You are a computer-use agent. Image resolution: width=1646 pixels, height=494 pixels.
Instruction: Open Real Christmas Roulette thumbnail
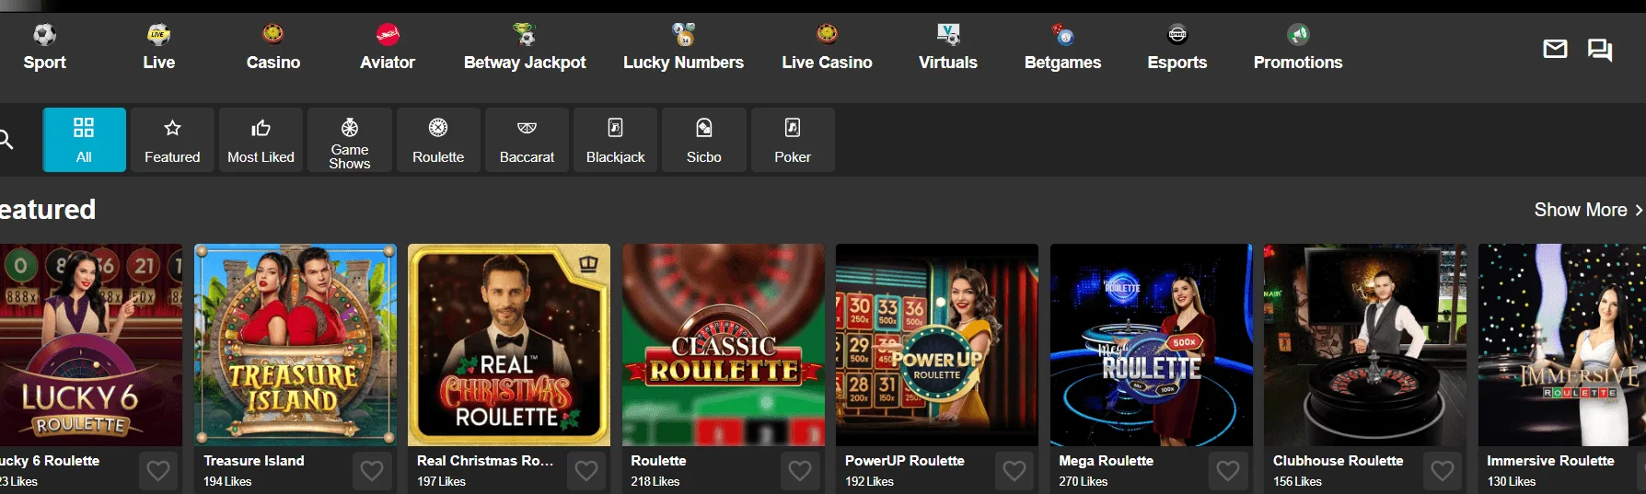[509, 345]
